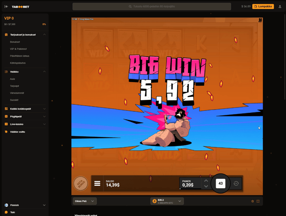
Task: Collapse the Tarjoukset ja bonukset section
Action: coord(44,35)
